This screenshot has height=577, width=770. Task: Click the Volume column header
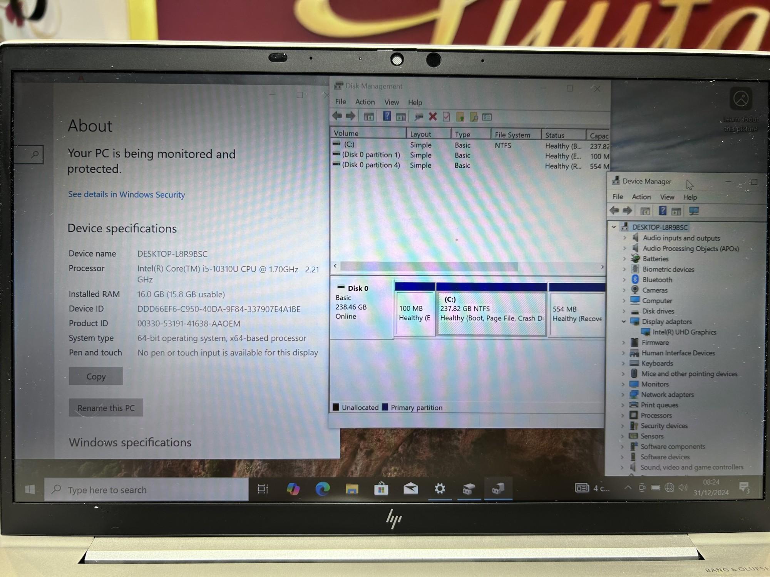(x=368, y=133)
